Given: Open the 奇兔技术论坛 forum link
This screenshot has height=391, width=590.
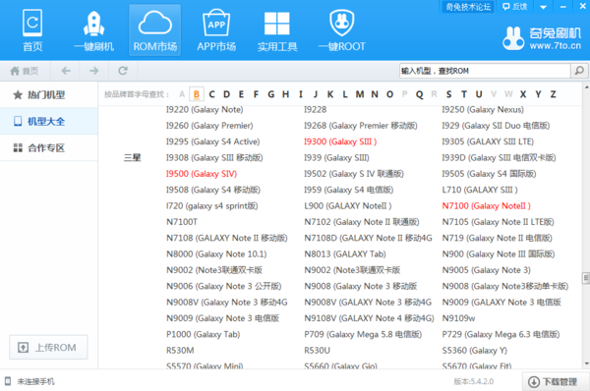Looking at the screenshot, I should pos(468,7).
